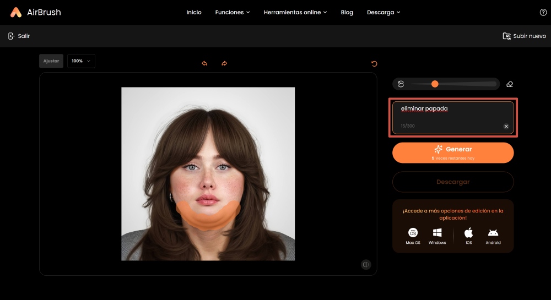Click the reset rotation icon
The width and height of the screenshot is (551, 300).
(375, 64)
